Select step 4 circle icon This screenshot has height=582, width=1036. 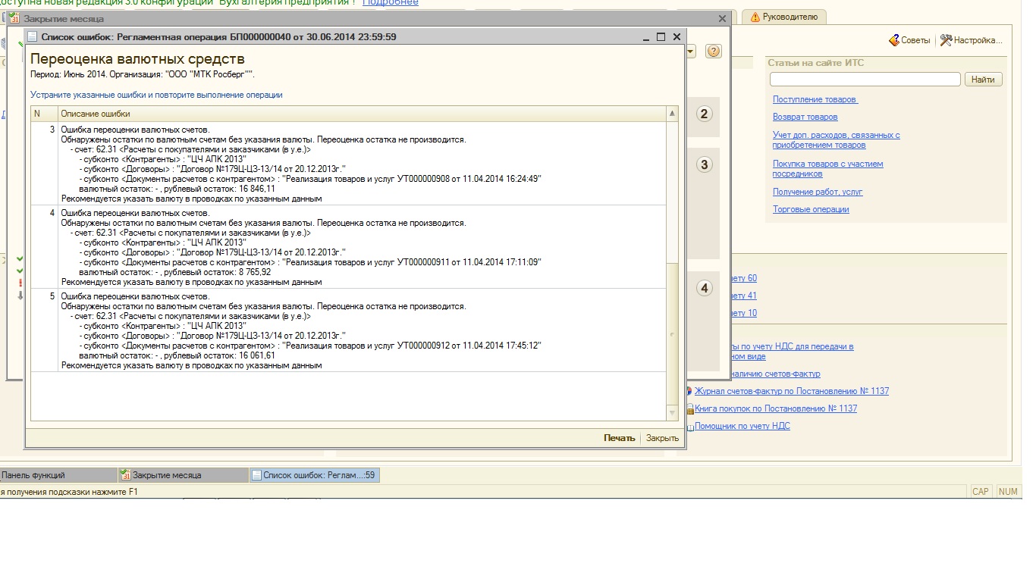click(x=704, y=288)
